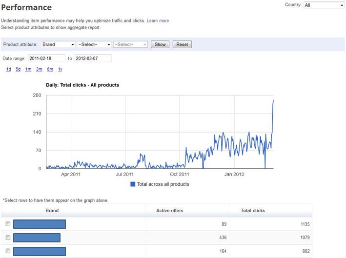346x258 pixels.
Task: Expand the Brand product attribute dropdown
Action: coord(58,44)
